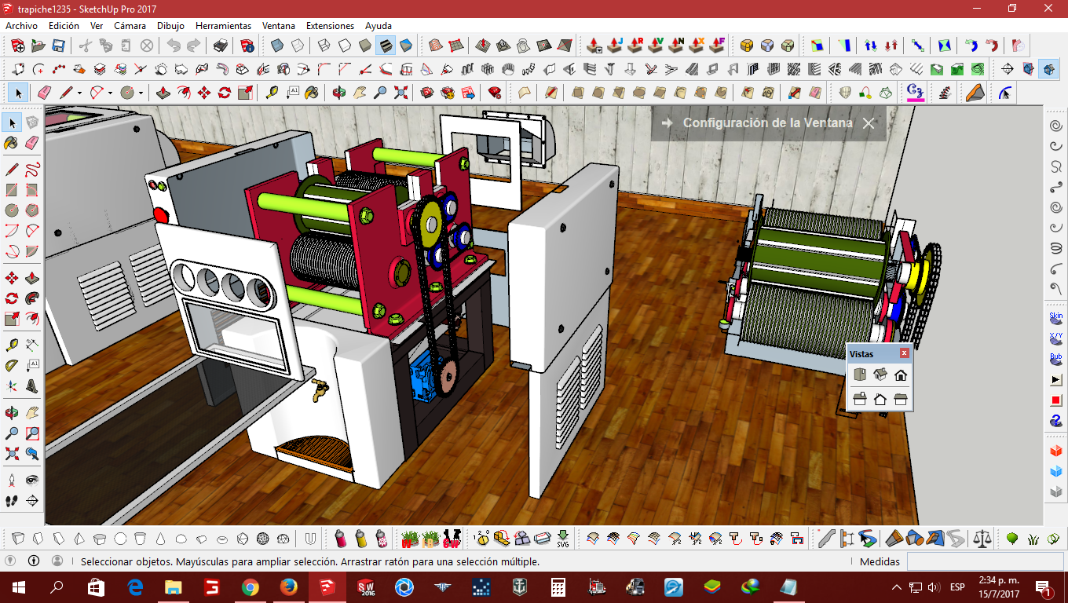
Task: Open the Circle tool dropdown arrow
Action: click(141, 93)
